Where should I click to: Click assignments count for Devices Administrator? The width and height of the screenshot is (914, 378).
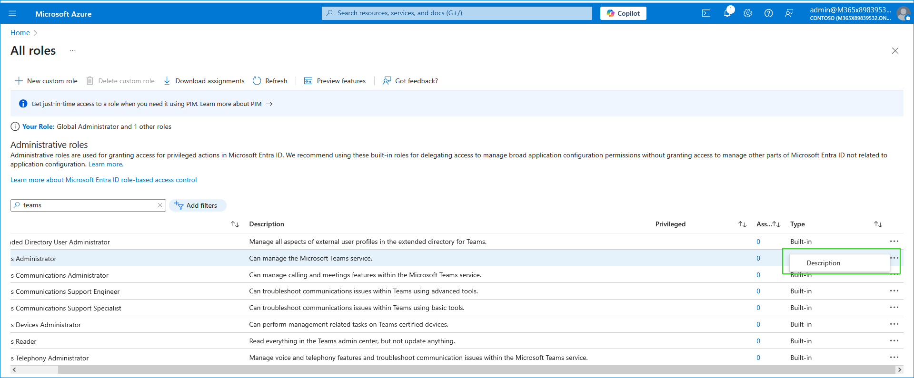(758, 324)
